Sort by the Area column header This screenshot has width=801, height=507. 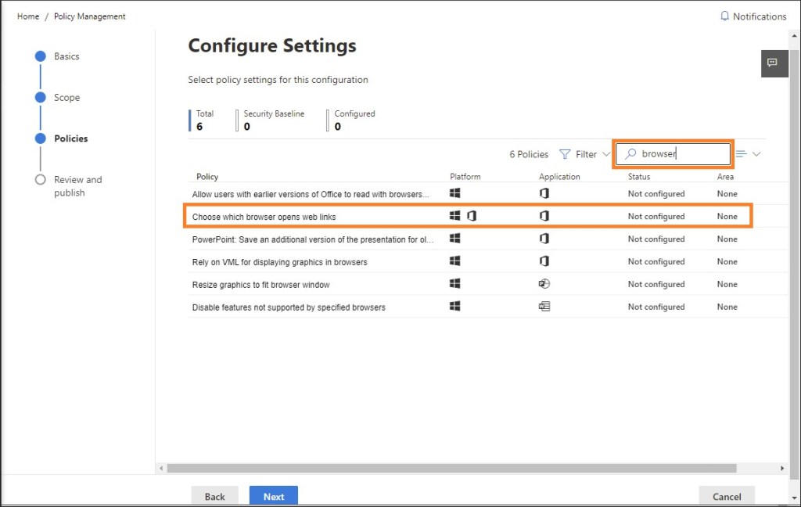[725, 176]
